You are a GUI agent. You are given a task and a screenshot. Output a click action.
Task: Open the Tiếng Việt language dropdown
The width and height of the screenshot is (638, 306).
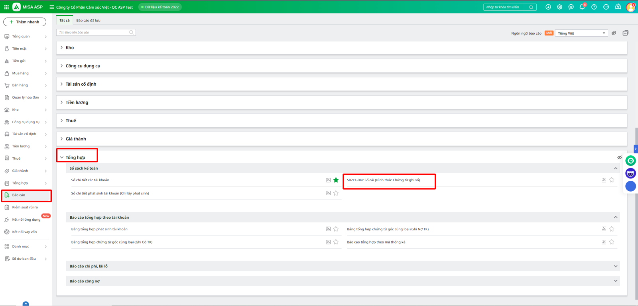[x=581, y=33]
